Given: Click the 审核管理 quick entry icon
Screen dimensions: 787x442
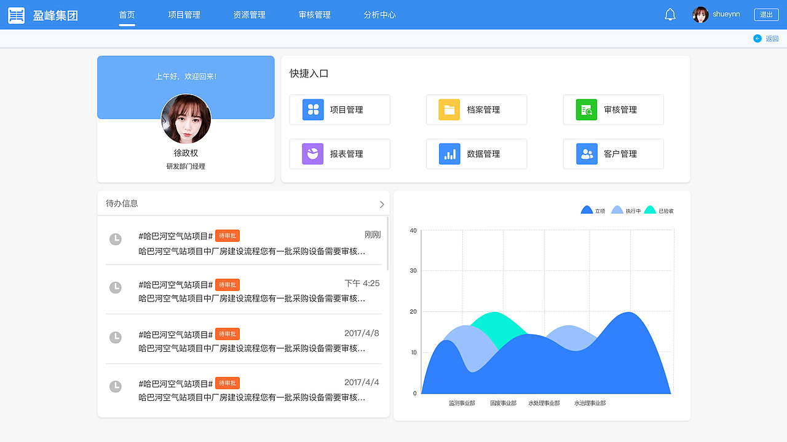Looking at the screenshot, I should point(586,109).
